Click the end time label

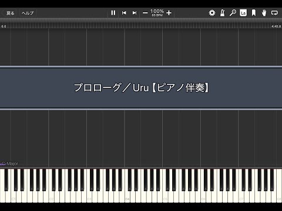pyautogui.click(x=276, y=26)
